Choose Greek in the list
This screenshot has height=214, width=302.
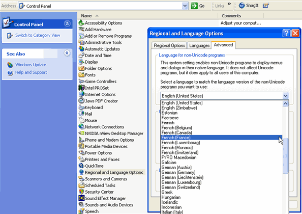click(222, 192)
